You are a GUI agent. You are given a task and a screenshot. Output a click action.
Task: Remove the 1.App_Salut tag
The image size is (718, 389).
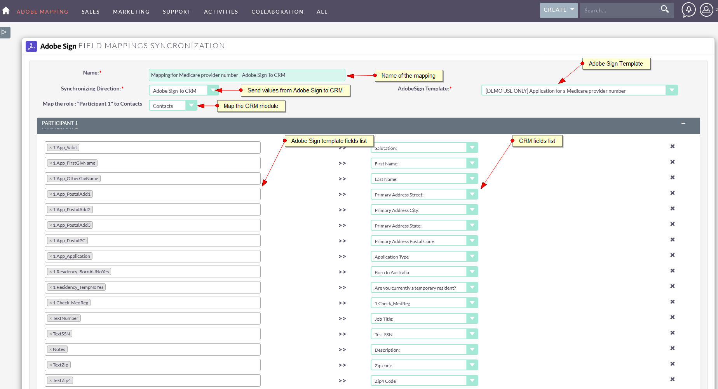(x=51, y=148)
